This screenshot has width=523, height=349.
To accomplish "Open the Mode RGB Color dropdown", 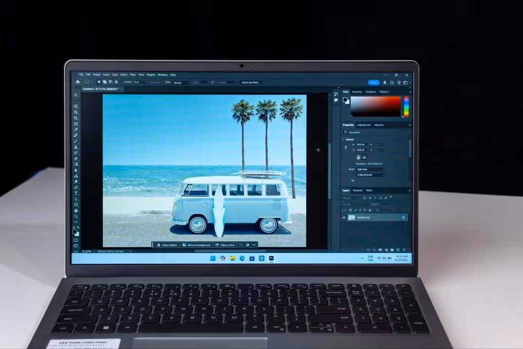I will (370, 170).
